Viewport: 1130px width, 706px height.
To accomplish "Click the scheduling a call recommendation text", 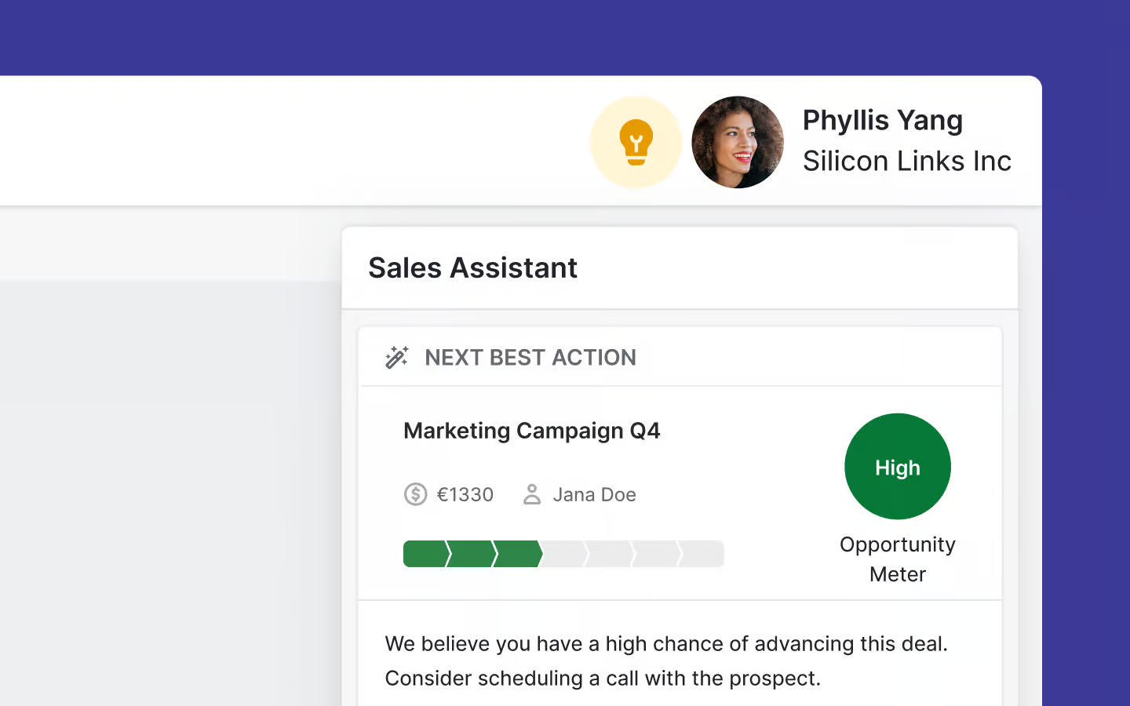I will click(x=603, y=678).
